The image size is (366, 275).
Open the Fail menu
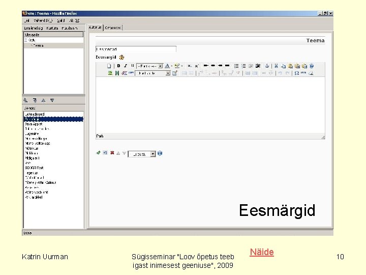pyautogui.click(x=27, y=20)
